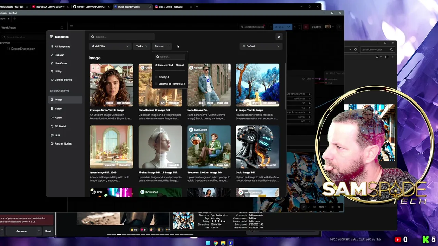Open the Nano Banana Pro template thumbnail

coord(209,85)
